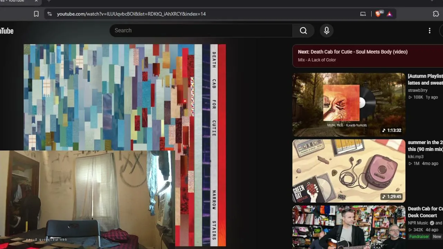Open the [Autumn Playlist] video title
443x249 pixels.
(425, 80)
